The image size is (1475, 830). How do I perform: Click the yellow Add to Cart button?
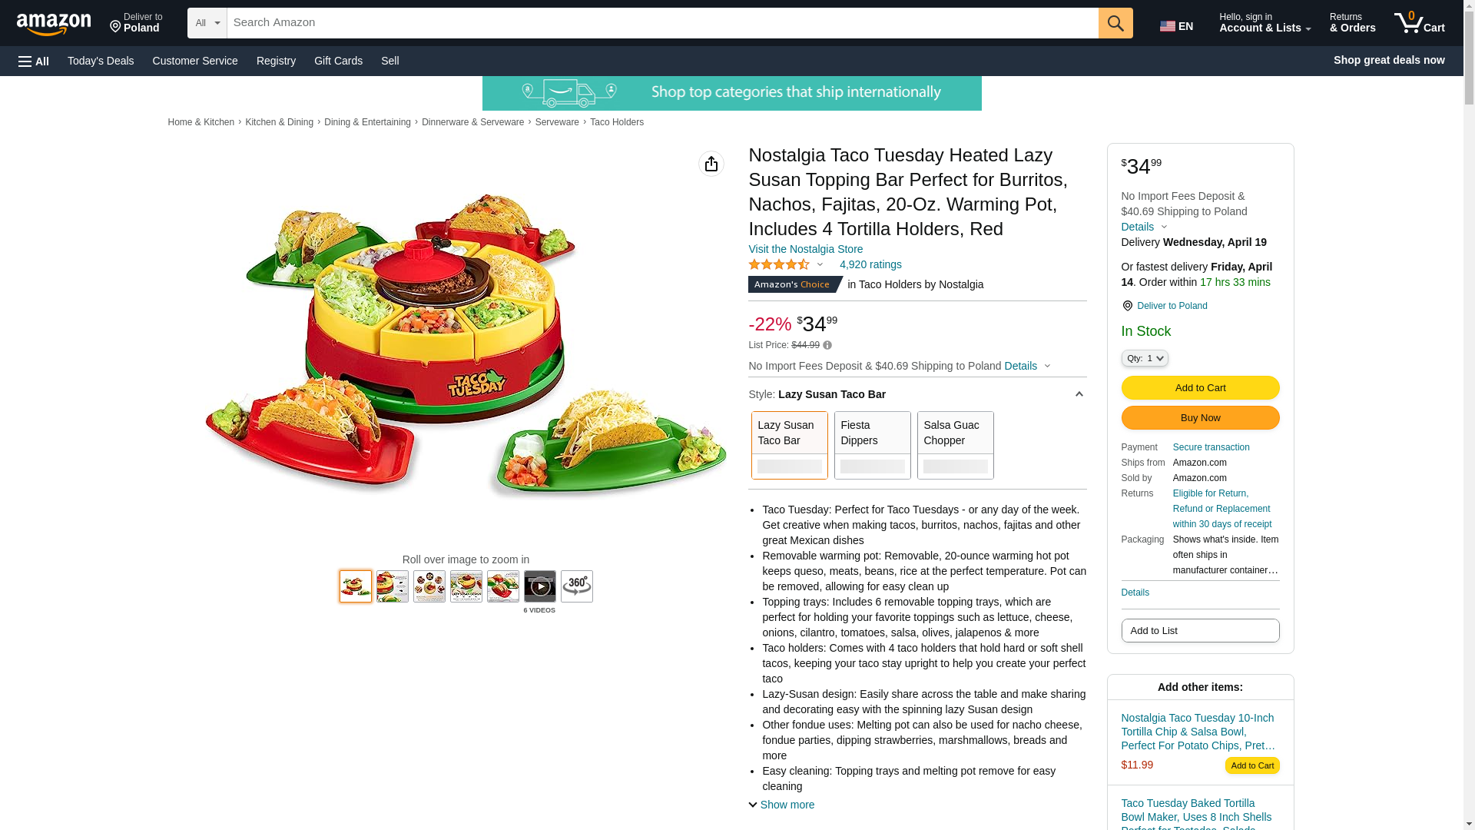pyautogui.click(x=1201, y=387)
